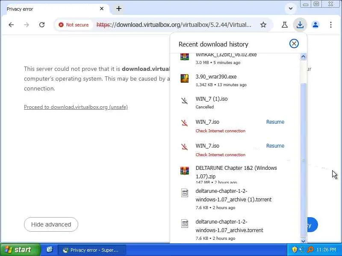Click the DELTARUNE zip archive icon

pos(185,170)
